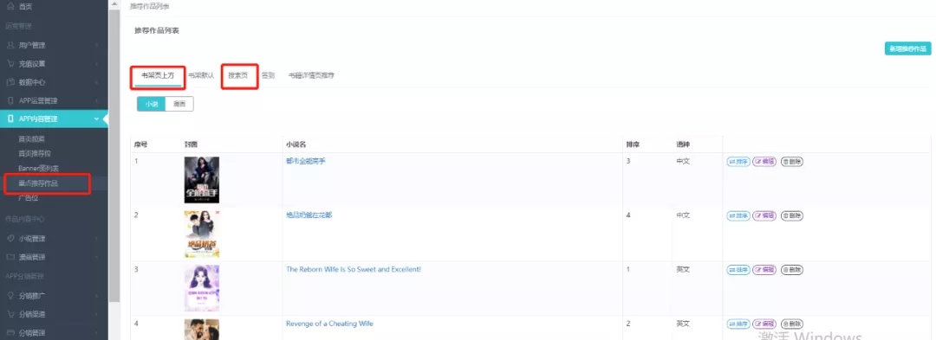936x340 pixels.
Task: Open 首页频道 in the sidebar
Action: (32, 138)
